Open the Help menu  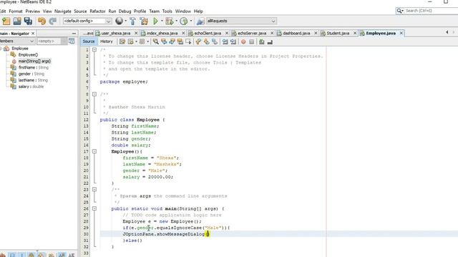198,11
